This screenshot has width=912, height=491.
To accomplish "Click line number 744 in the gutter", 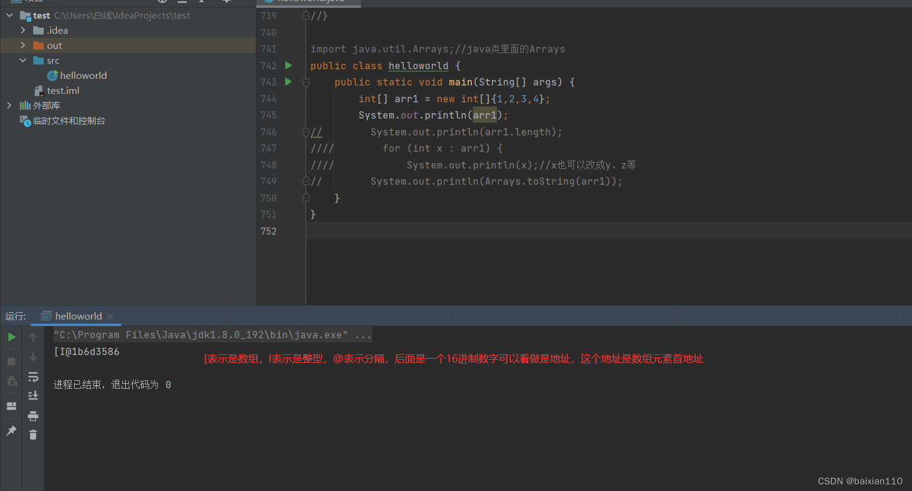I will [268, 99].
